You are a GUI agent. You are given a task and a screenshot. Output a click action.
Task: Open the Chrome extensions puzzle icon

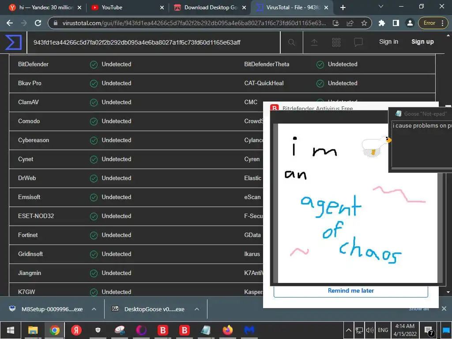[382, 23]
